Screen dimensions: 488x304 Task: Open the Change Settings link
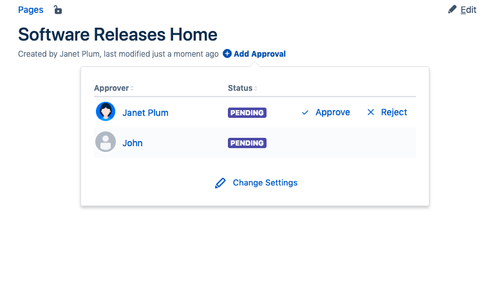click(265, 183)
